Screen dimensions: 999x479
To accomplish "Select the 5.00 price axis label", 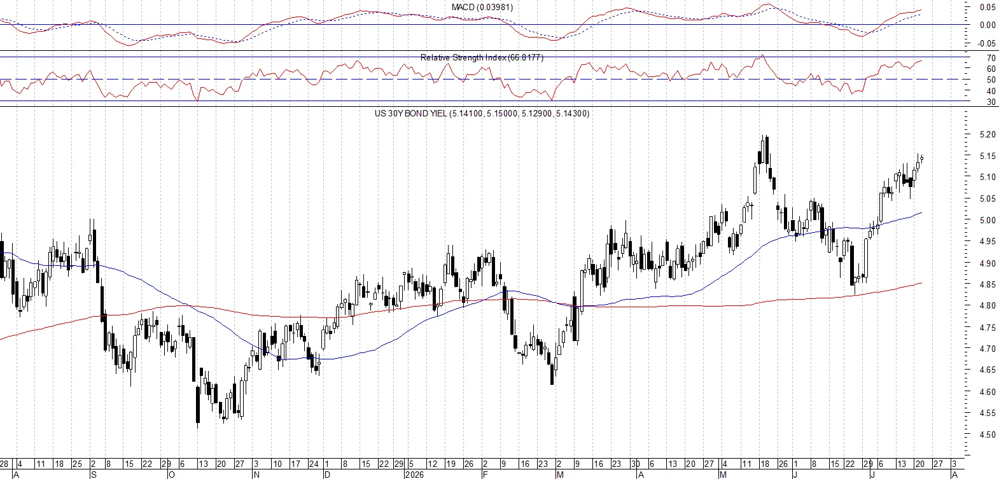I will pyautogui.click(x=988, y=221).
